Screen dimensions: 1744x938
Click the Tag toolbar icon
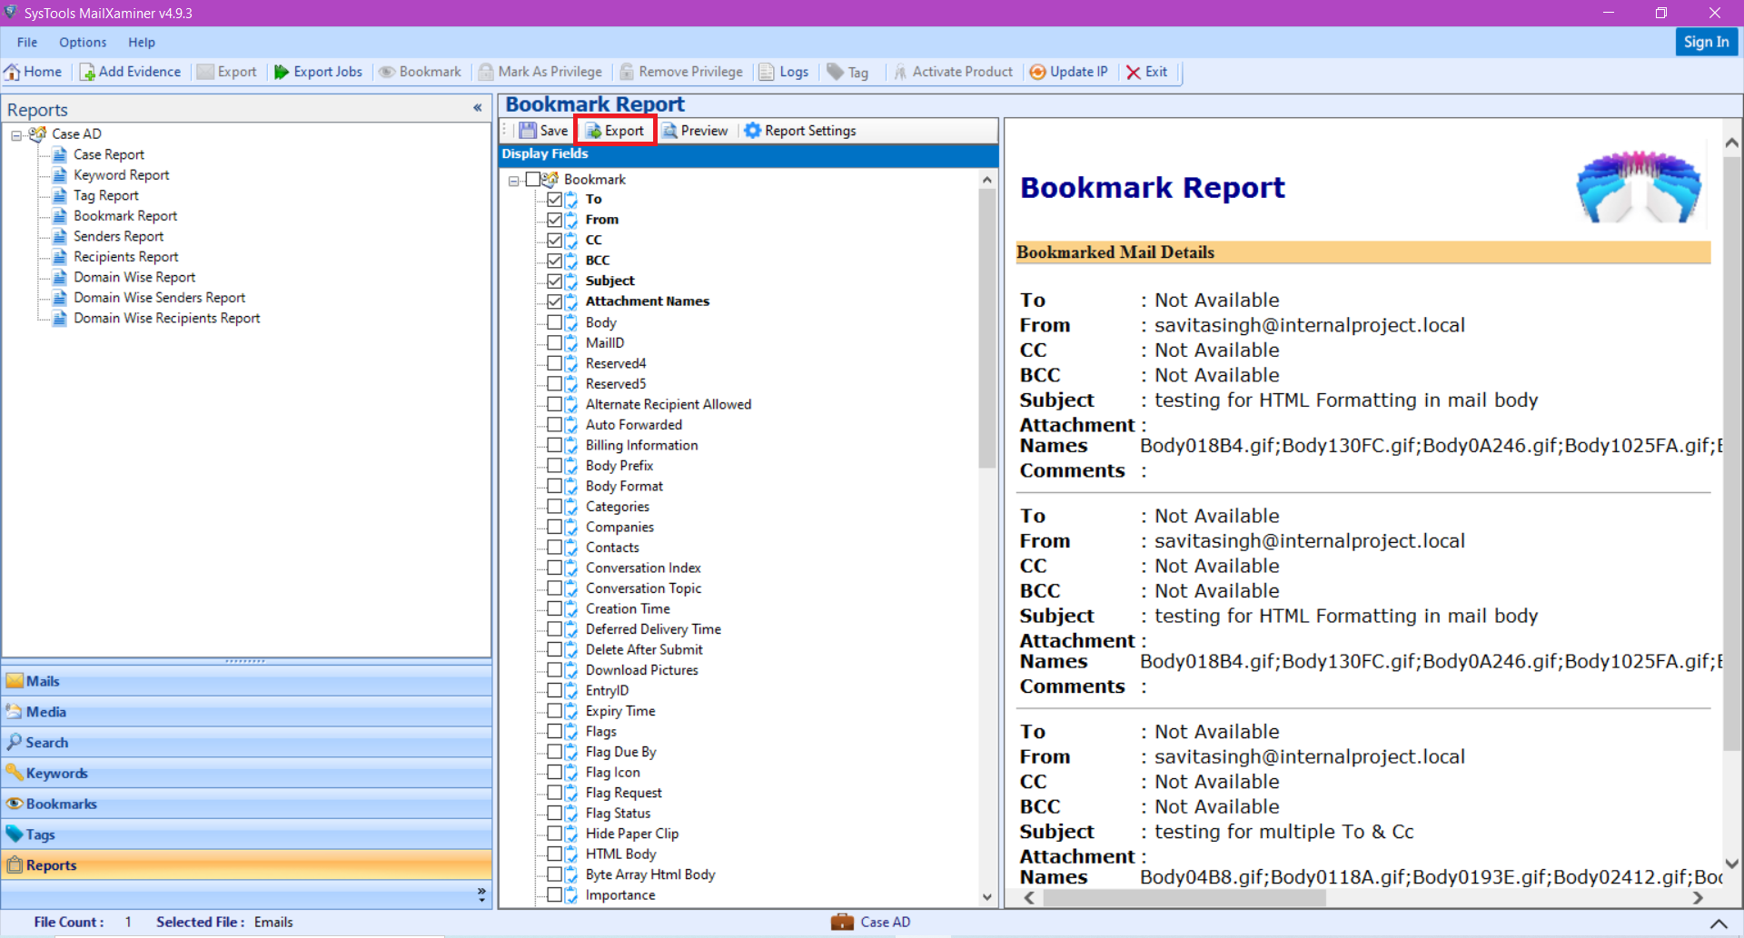click(x=847, y=72)
